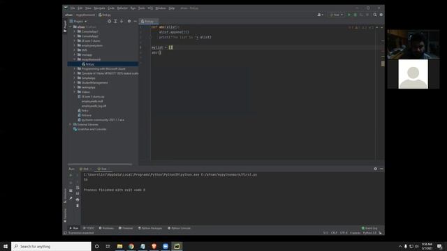Open the Python Packages tool window
Image resolution: width=447 pixels, height=251 pixels.
tap(150, 228)
